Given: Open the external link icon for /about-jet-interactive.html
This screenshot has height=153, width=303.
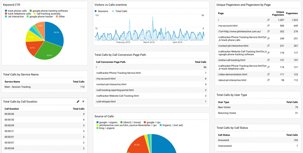Looking at the screenshot, I should pos(268,80).
